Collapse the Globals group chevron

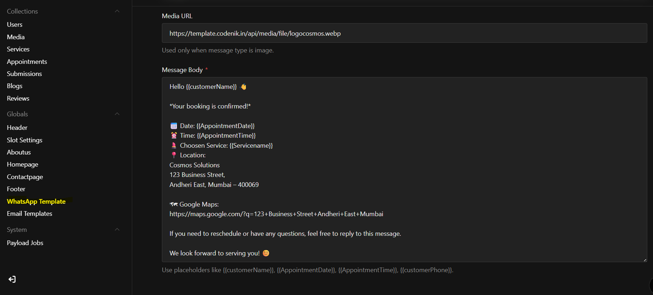[117, 114]
